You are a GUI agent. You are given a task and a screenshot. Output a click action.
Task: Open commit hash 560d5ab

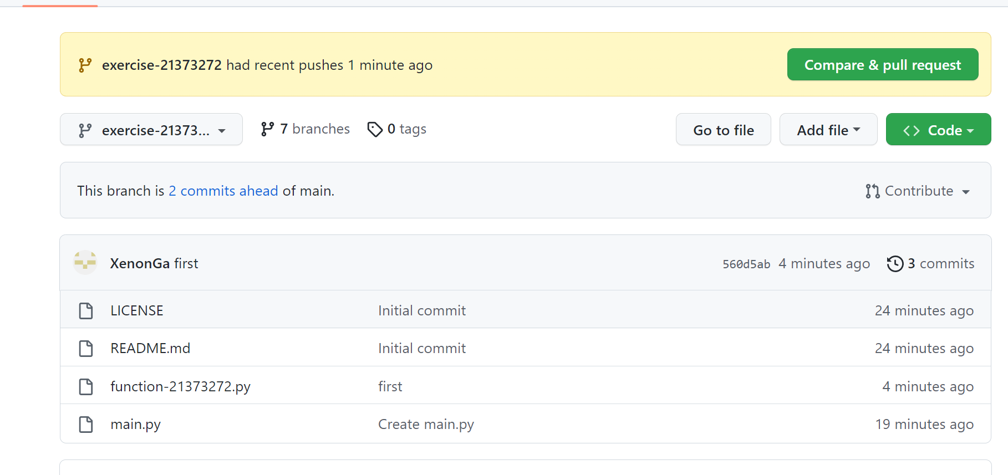(x=746, y=264)
